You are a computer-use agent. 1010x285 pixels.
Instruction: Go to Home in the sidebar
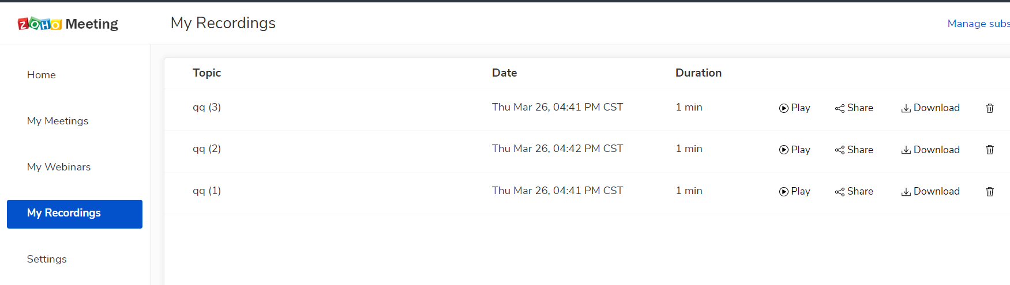click(42, 75)
